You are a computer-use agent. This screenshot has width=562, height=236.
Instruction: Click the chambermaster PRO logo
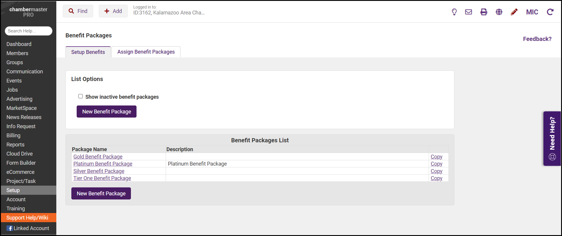pyautogui.click(x=28, y=12)
